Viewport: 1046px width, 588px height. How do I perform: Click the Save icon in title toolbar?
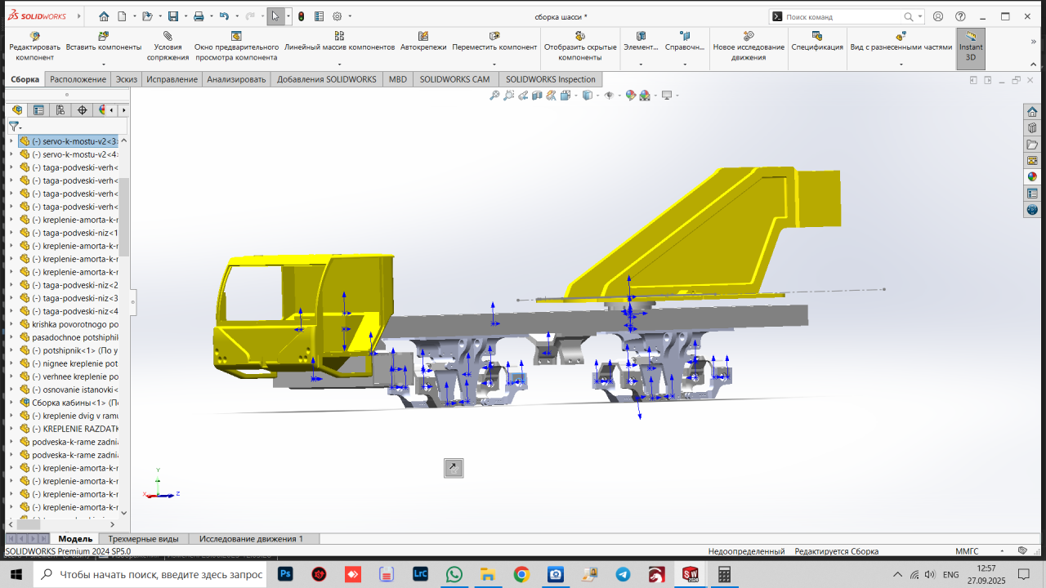pos(172,16)
